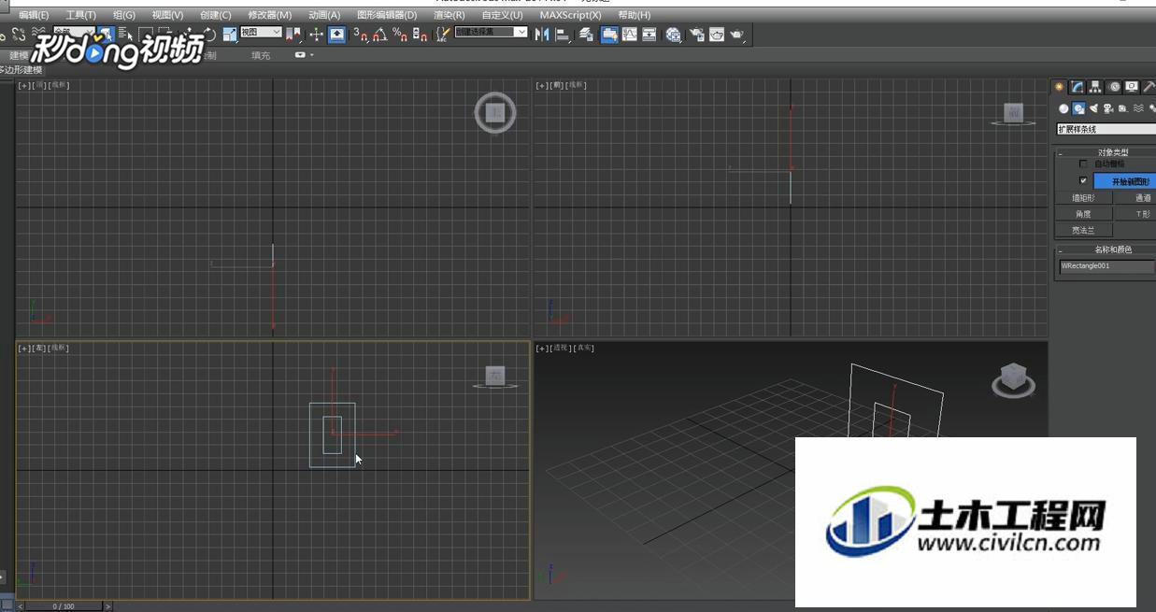Select the Helpers category icon
The height and width of the screenshot is (612, 1156).
click(x=1123, y=108)
